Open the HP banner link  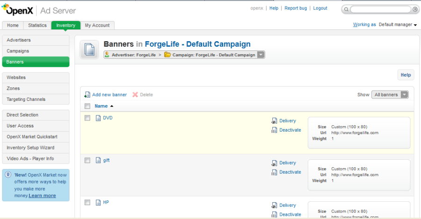(106, 202)
